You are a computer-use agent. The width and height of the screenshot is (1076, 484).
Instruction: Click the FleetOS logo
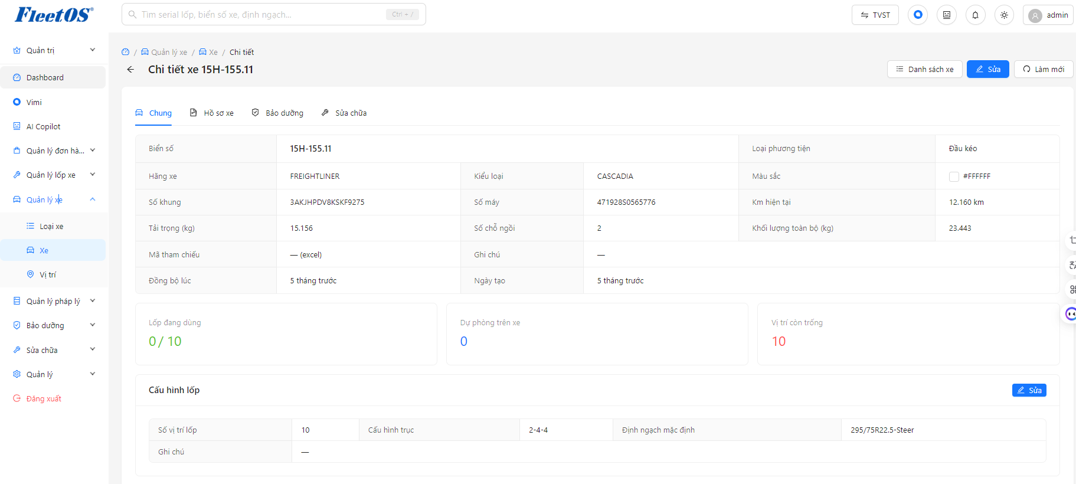click(54, 15)
